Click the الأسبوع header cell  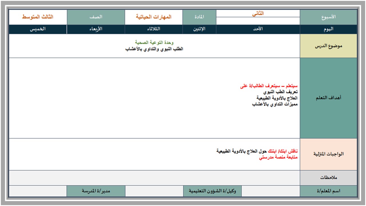coord(329,17)
